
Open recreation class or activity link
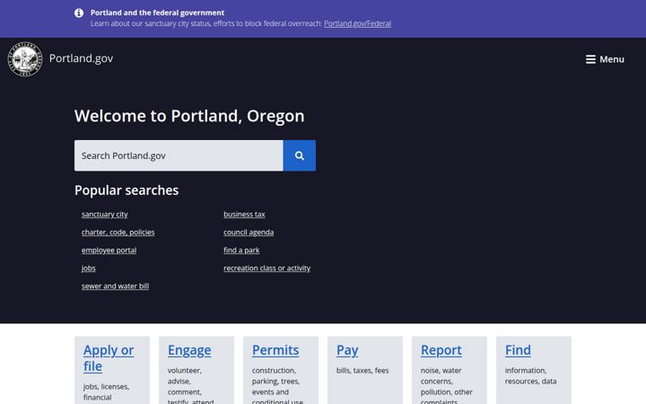coord(267,268)
